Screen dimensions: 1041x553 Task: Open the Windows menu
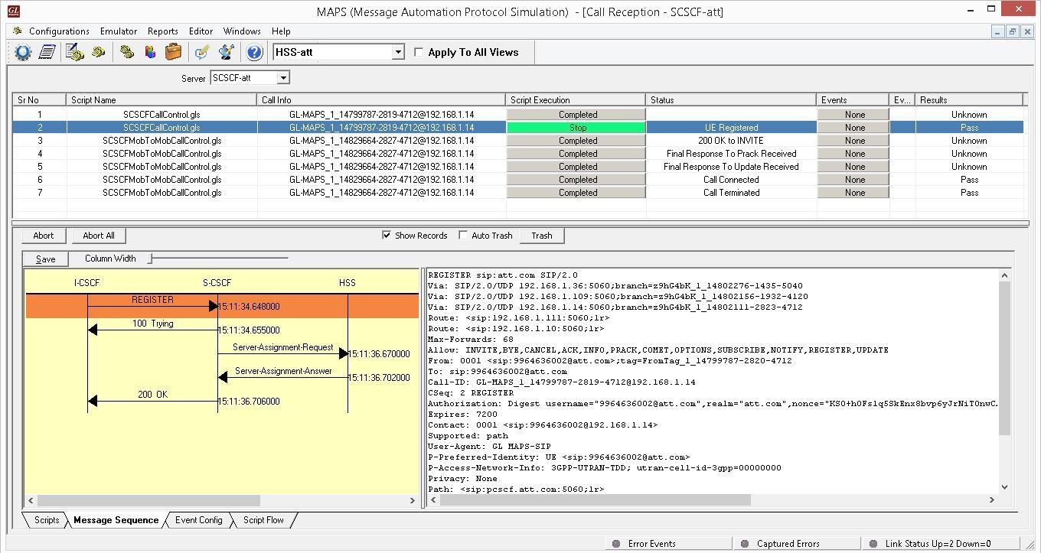click(242, 31)
